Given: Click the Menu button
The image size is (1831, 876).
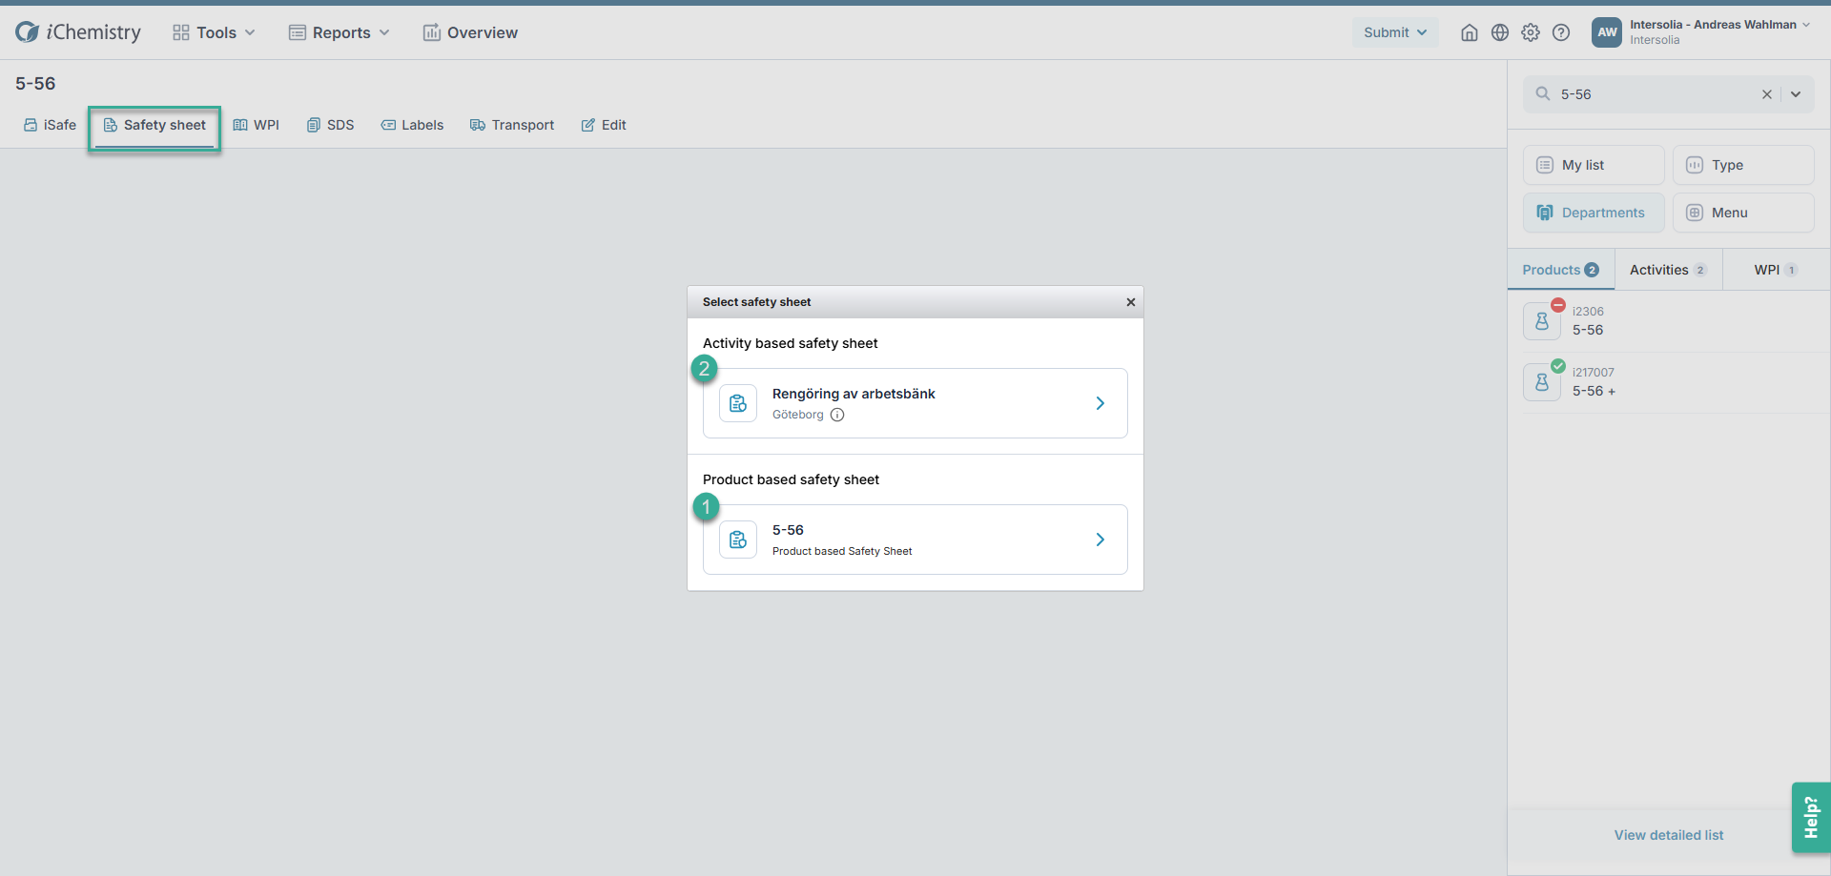Looking at the screenshot, I should (1743, 213).
